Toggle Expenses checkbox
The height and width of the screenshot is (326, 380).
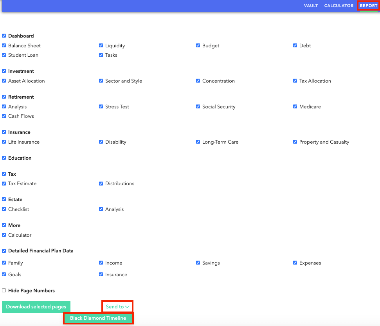[295, 263]
